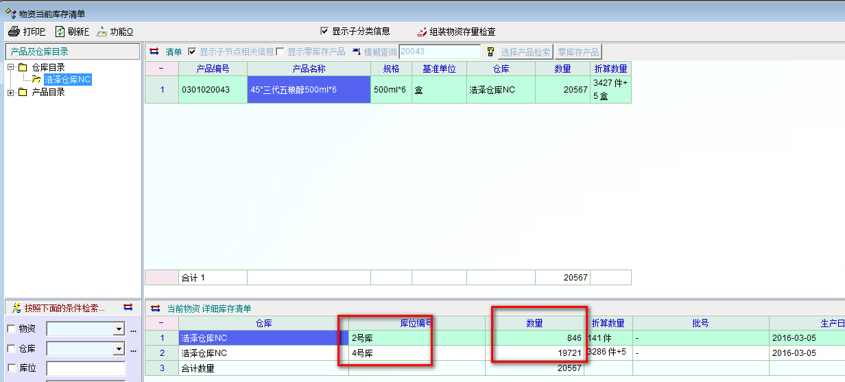Click the 模糊查询 search input field
845x382 pixels.
point(440,52)
